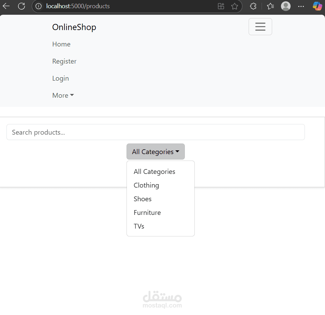Image resolution: width=325 pixels, height=315 pixels.
Task: Launch the Copilot sidebar icon
Action: pos(317,6)
